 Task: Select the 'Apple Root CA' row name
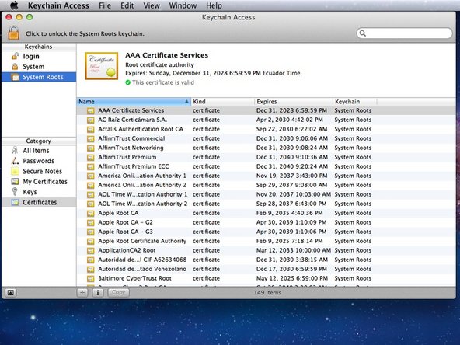[118, 213]
